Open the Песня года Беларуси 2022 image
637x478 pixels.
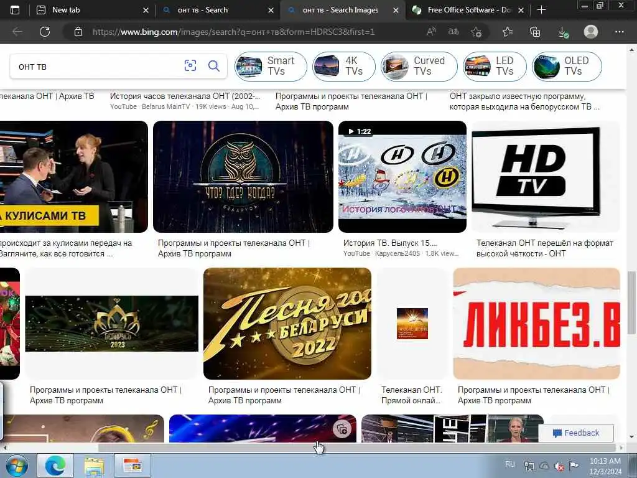pyautogui.click(x=287, y=324)
